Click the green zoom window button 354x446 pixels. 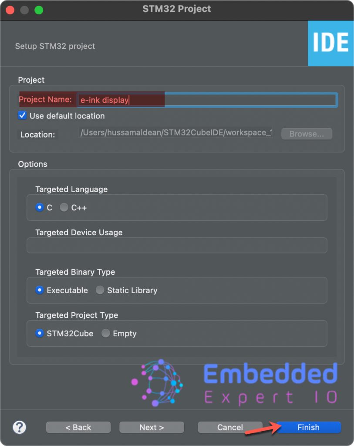[39, 10]
